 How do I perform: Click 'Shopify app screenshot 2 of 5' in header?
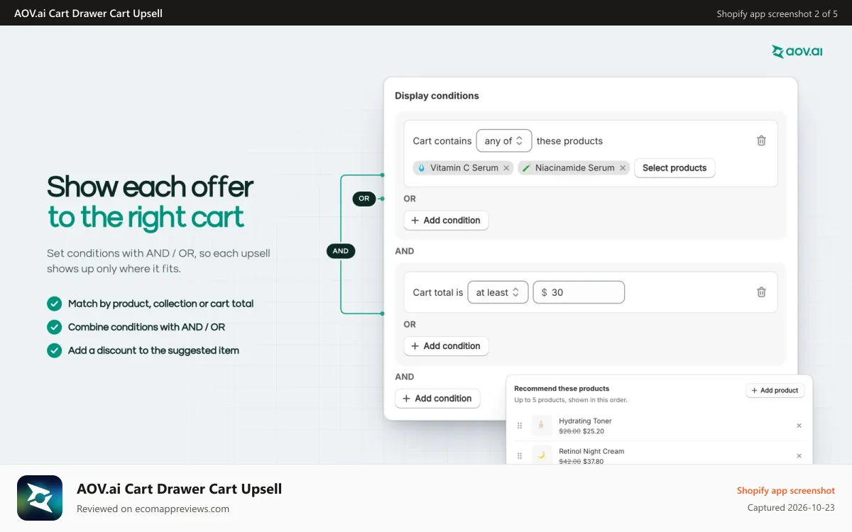pos(777,13)
